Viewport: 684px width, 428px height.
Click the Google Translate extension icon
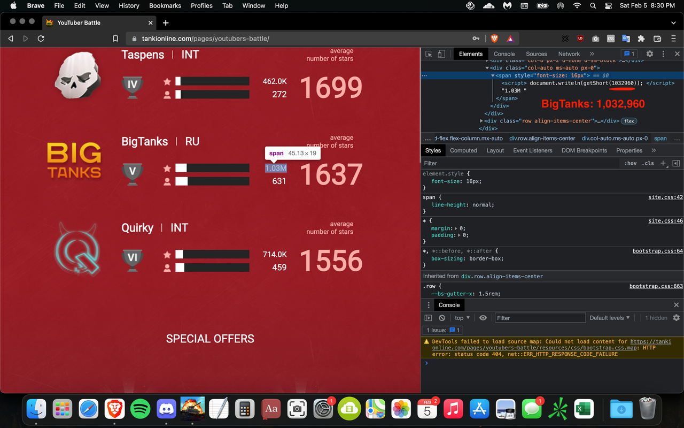coord(626,39)
